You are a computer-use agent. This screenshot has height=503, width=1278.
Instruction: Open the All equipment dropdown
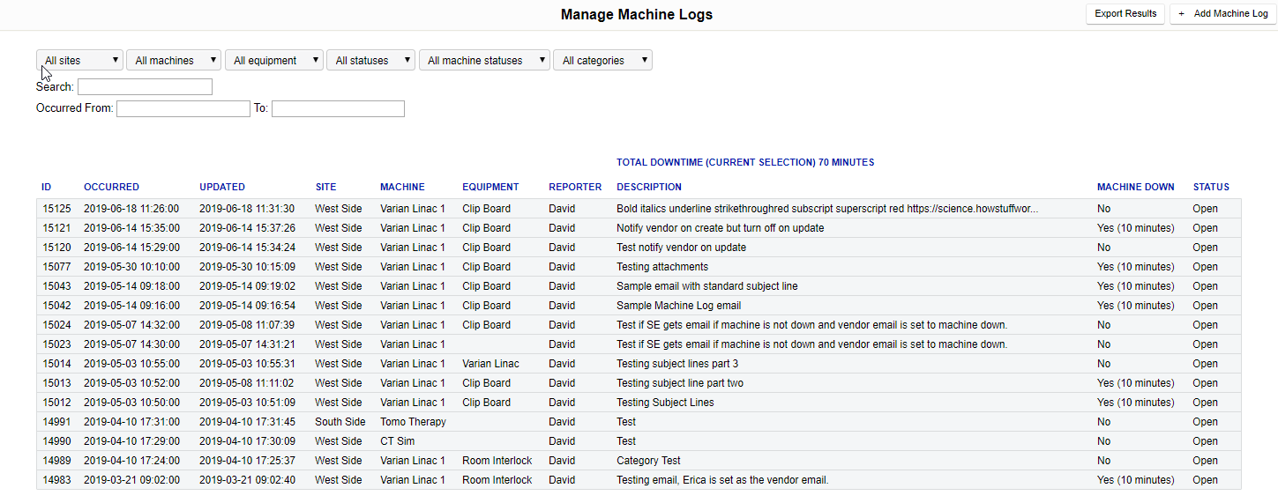[274, 61]
